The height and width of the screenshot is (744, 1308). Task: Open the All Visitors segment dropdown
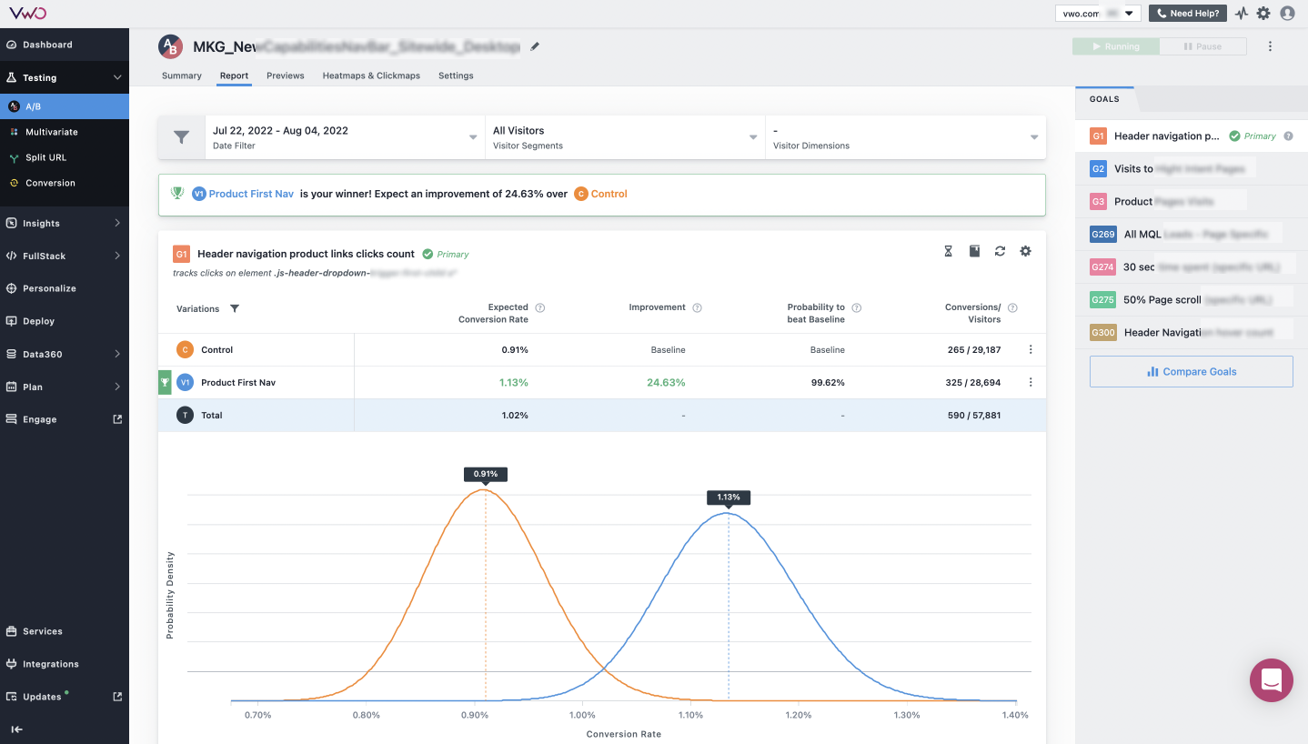click(625, 136)
